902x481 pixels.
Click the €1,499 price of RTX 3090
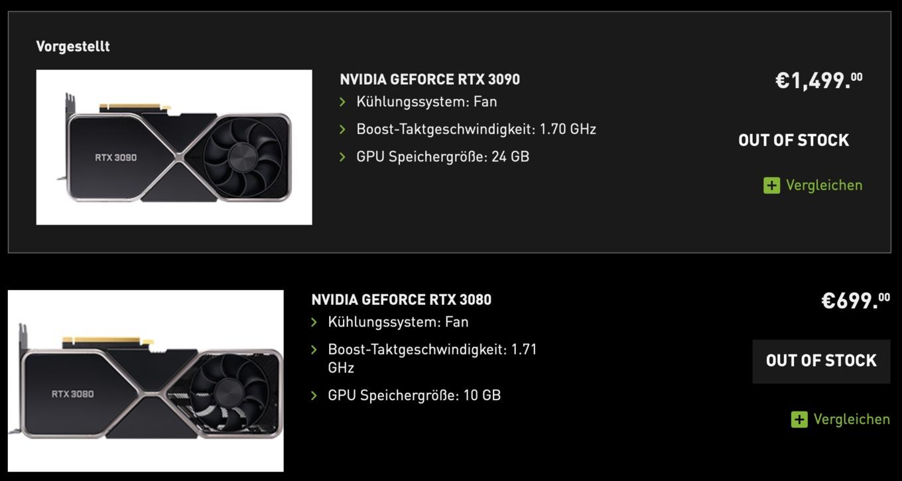tap(819, 81)
